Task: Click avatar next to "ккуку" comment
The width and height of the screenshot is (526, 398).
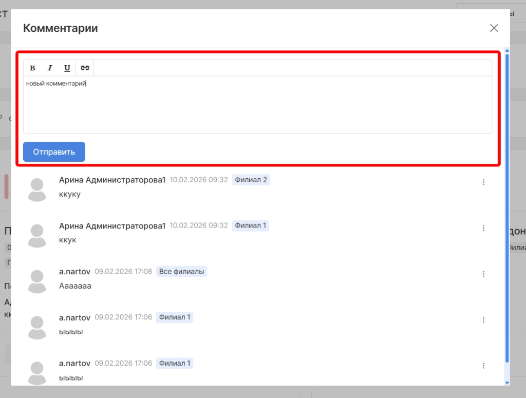Action: pyautogui.click(x=37, y=190)
